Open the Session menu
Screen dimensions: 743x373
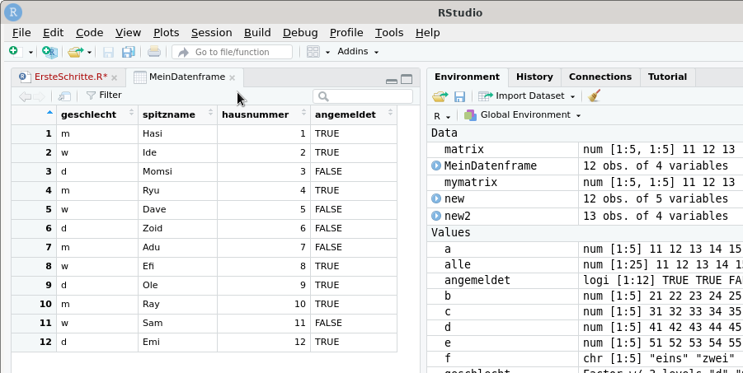(211, 33)
